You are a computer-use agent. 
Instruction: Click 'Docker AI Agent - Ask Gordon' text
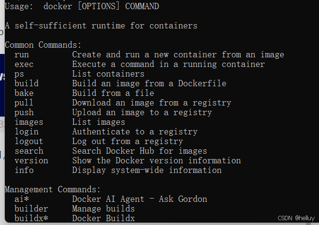(140, 199)
